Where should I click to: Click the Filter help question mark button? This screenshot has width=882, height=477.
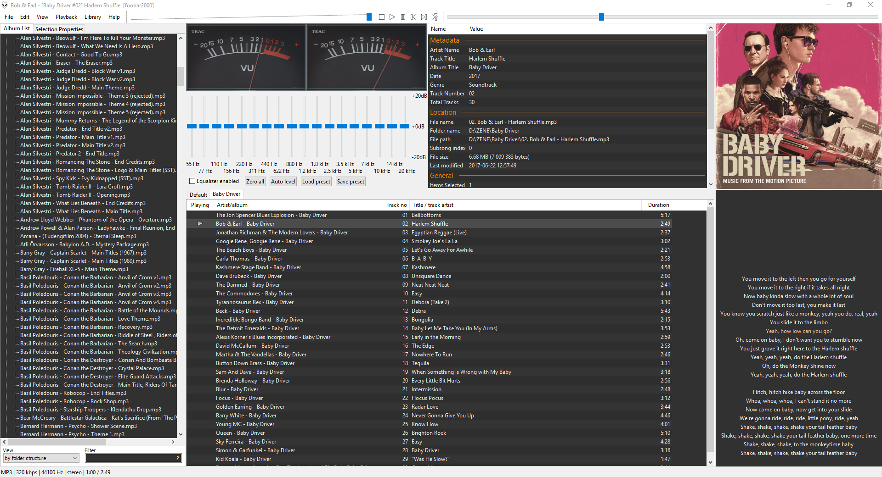(178, 458)
